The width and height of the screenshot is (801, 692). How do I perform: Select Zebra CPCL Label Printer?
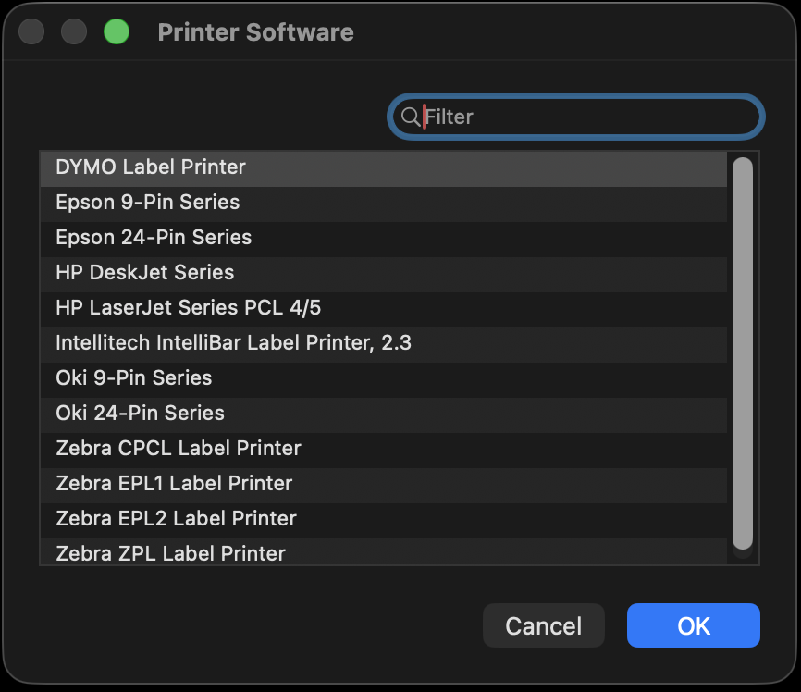coord(178,449)
